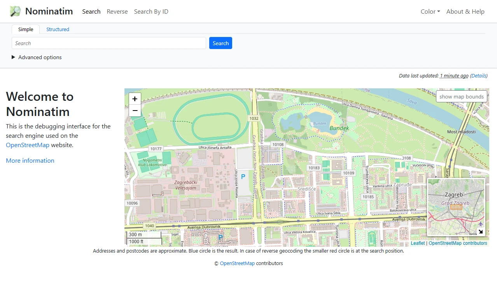Open the More information link
The image size is (497, 288).
point(30,161)
